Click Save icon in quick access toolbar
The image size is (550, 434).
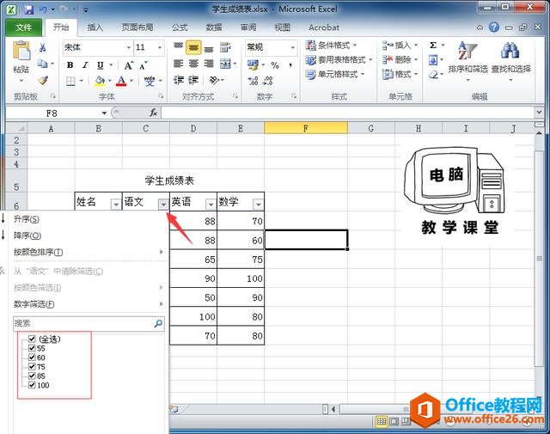[x=28, y=9]
